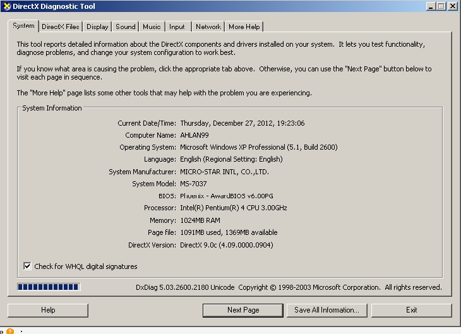Switch to the Sound tab

(126, 27)
